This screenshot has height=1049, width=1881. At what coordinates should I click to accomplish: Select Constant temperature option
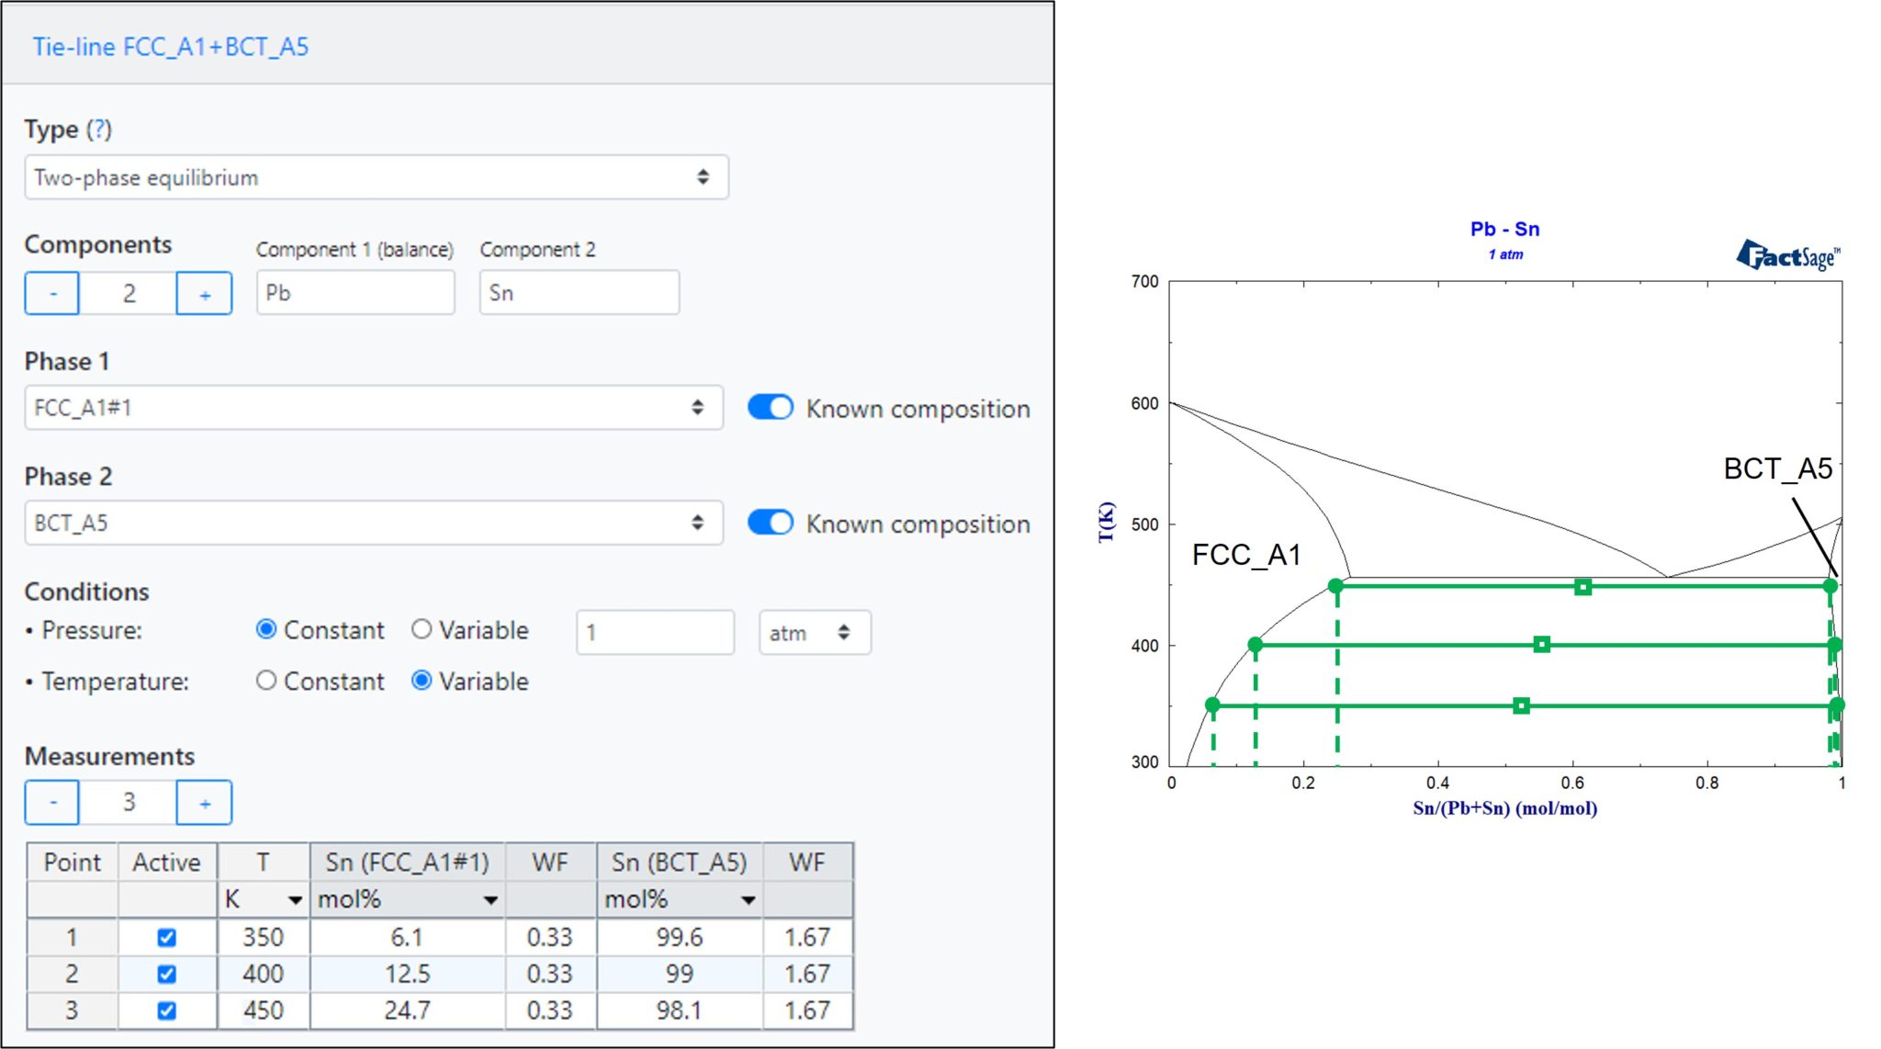(267, 681)
